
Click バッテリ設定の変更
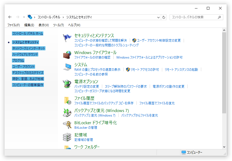point(87,87)
